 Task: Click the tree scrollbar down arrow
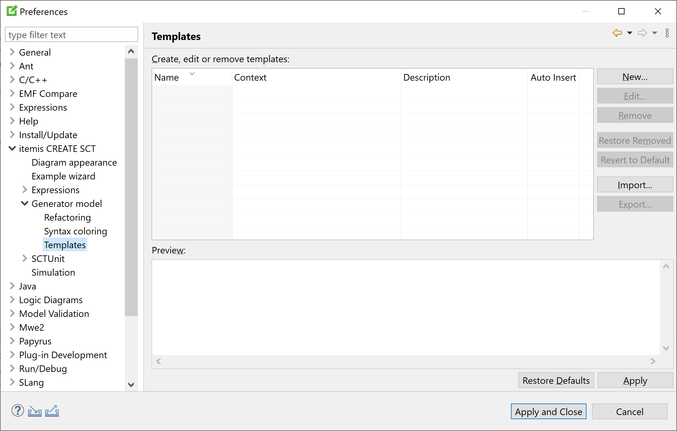click(x=131, y=384)
